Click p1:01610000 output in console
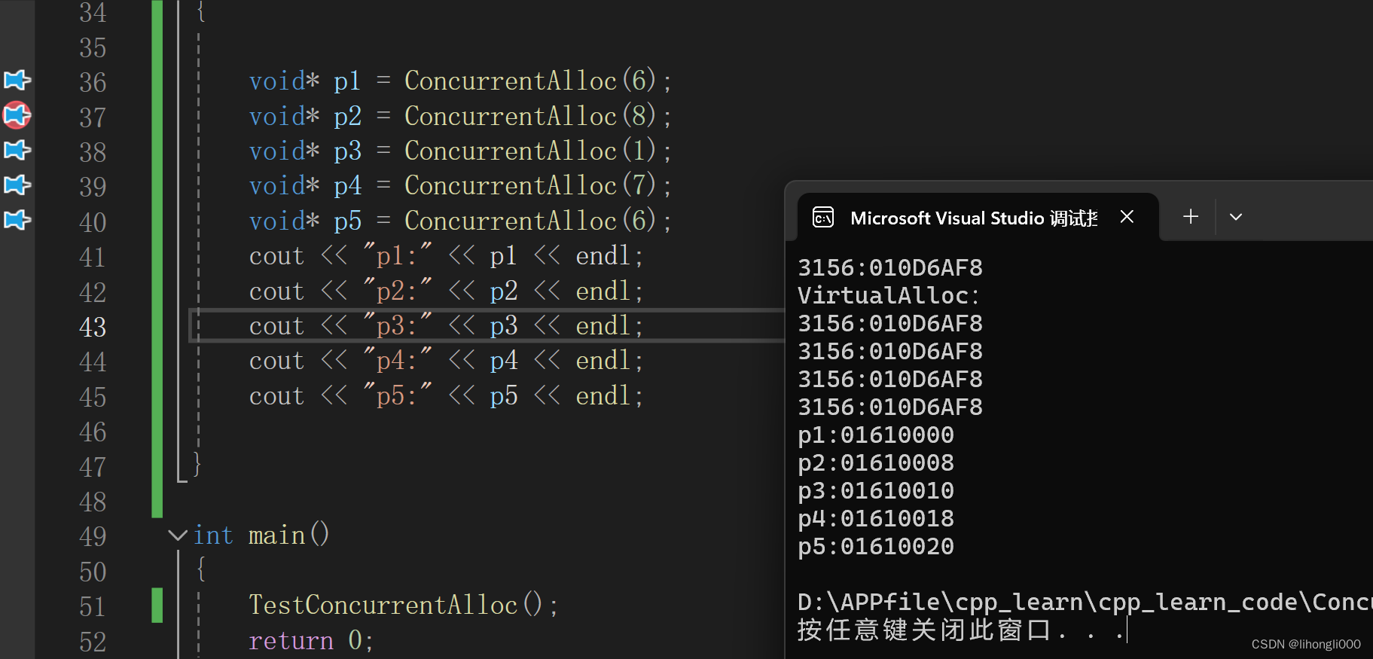 pos(876,435)
